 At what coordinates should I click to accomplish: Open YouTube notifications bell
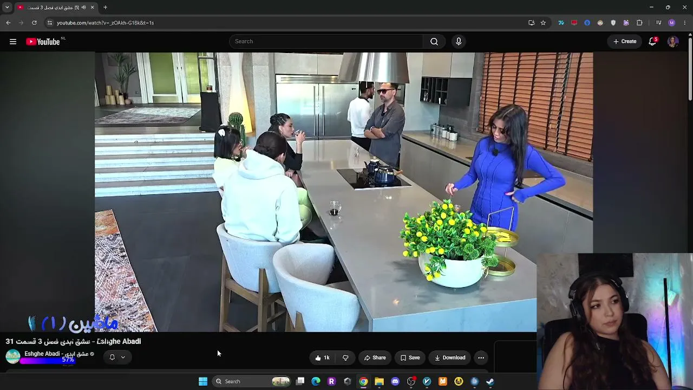pos(653,42)
